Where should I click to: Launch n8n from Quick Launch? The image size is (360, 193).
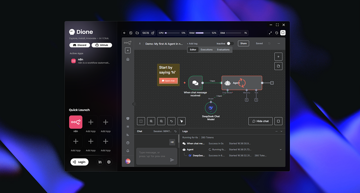click(x=76, y=122)
